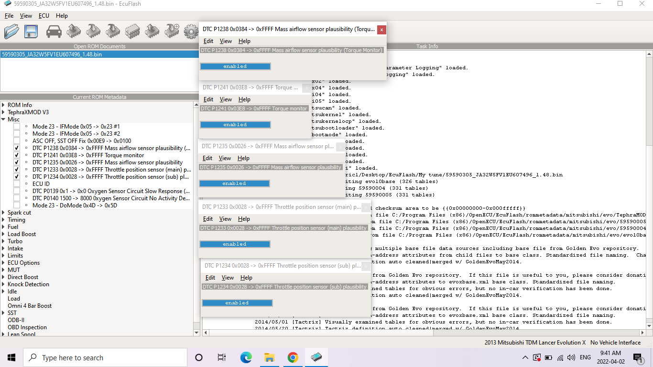Select the 59590305 ROM document entry
Screen dimensions: 653x367
point(52,54)
